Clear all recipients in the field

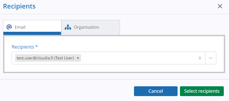coord(200,58)
